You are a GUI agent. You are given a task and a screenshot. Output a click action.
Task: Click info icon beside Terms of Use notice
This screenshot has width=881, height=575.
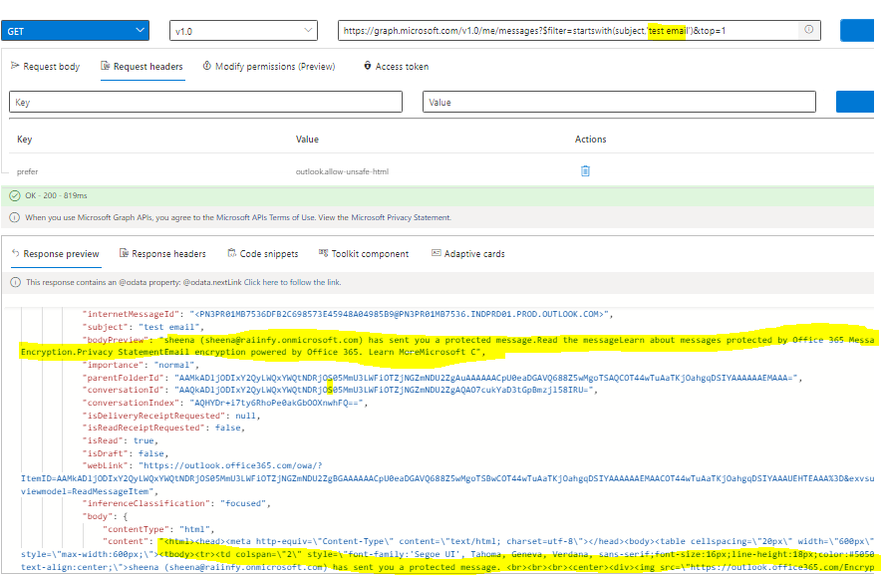pyautogui.click(x=15, y=217)
